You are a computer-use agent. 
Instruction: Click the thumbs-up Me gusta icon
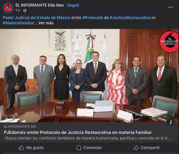[x=21, y=148]
